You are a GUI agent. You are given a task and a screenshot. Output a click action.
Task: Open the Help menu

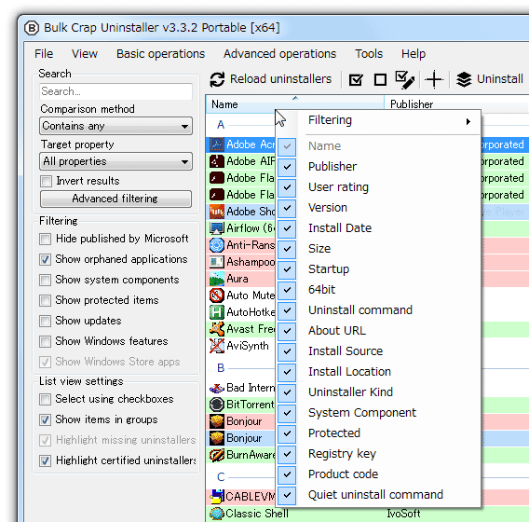pos(414,54)
